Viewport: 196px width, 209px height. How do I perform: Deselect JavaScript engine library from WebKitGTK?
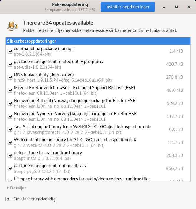pos(10,129)
